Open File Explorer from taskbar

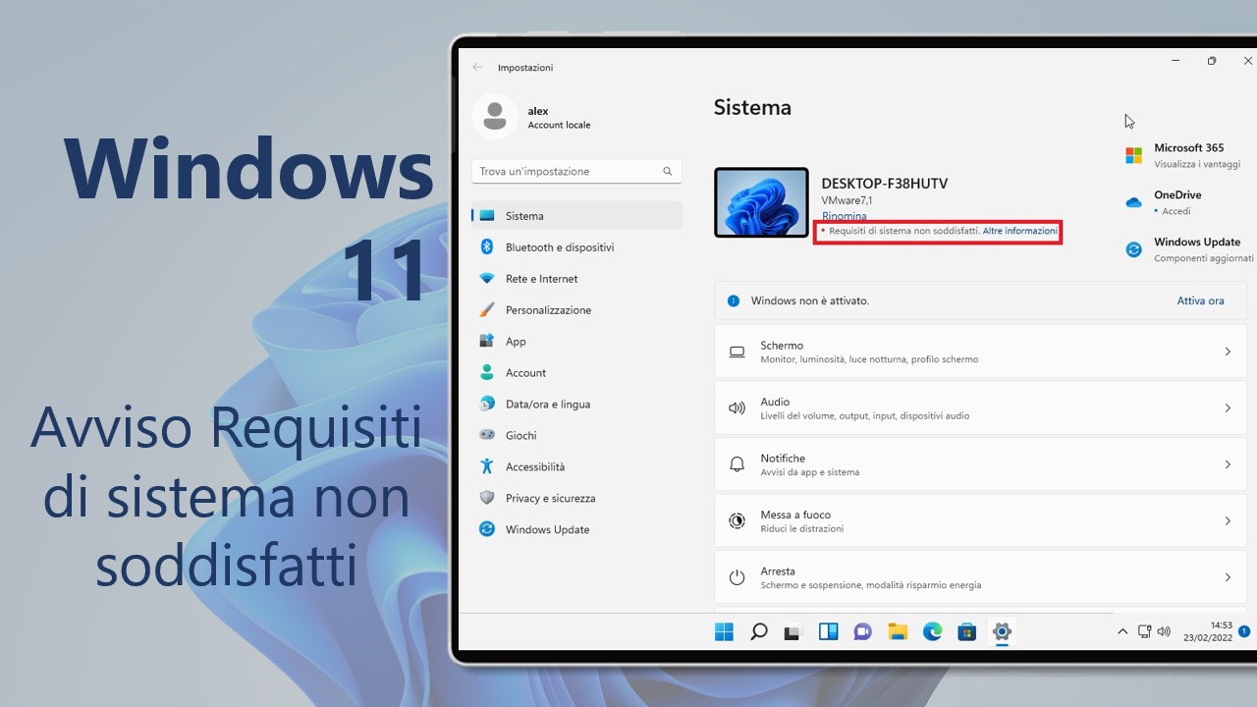(x=897, y=631)
